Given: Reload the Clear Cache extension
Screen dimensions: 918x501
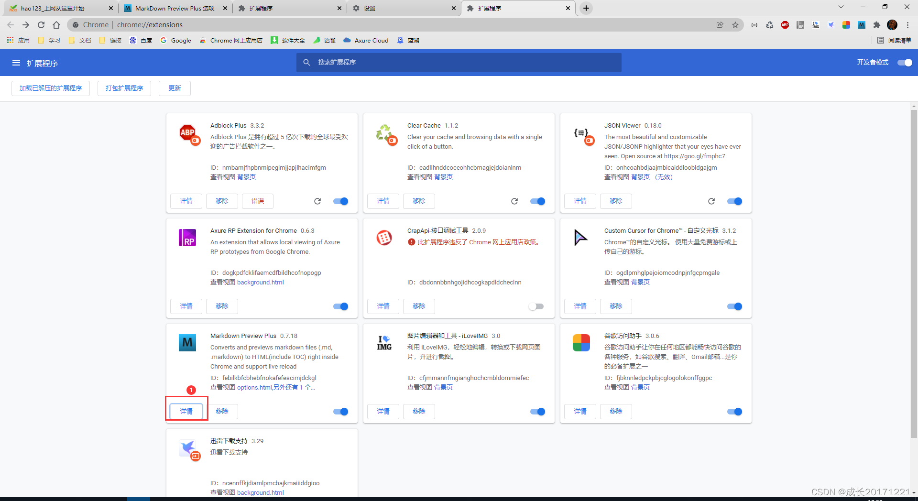Looking at the screenshot, I should pos(514,201).
